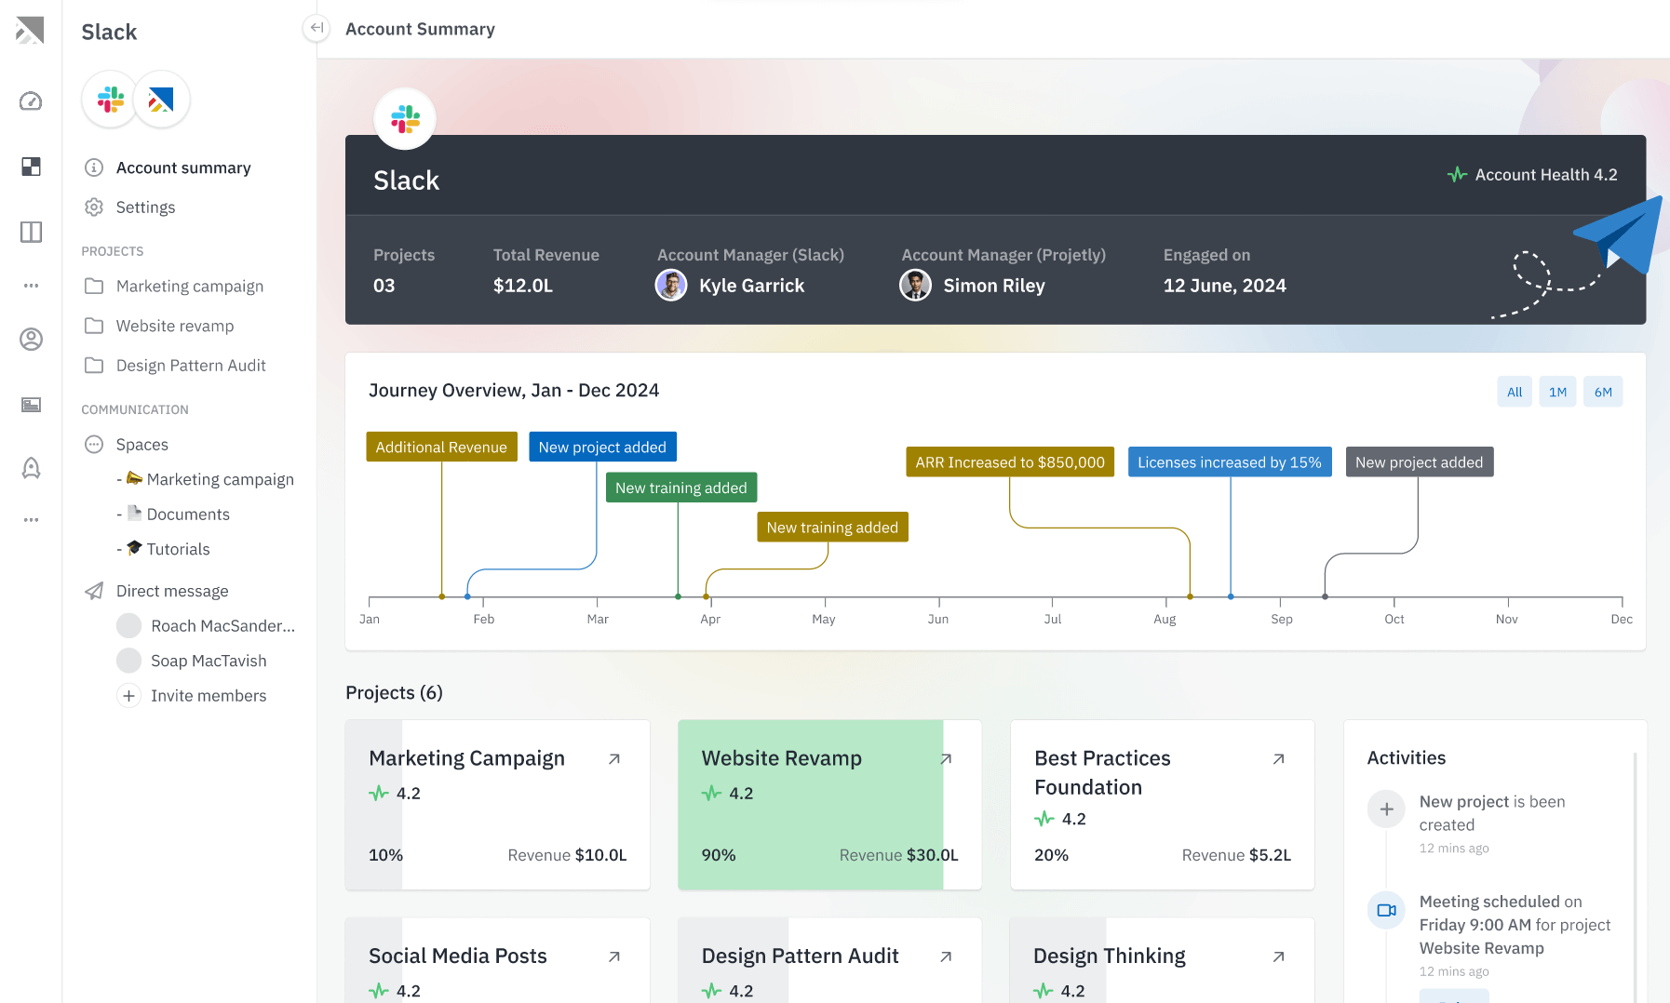Open Social Media Posts via its arrow icon

pyautogui.click(x=614, y=956)
